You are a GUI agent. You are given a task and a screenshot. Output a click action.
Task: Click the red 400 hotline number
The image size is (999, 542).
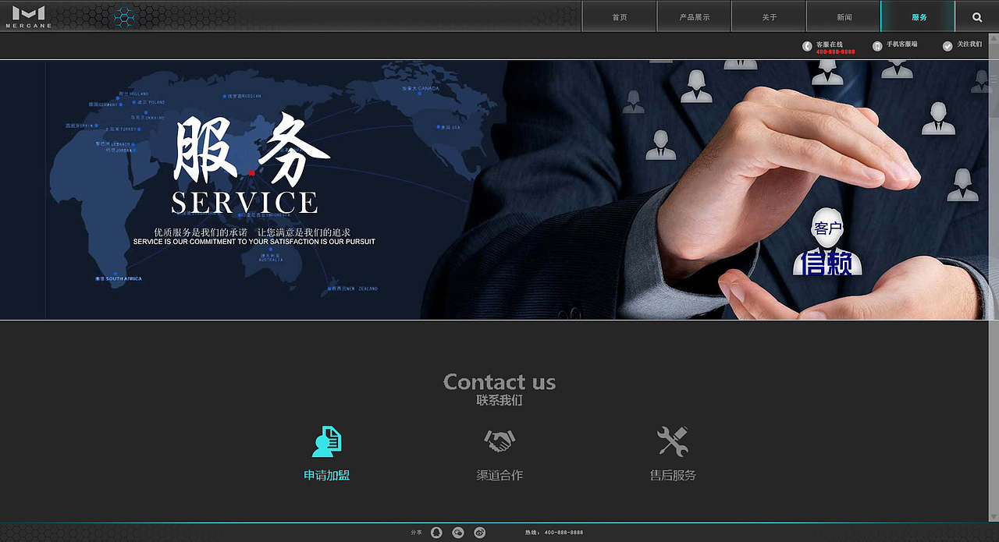835,51
